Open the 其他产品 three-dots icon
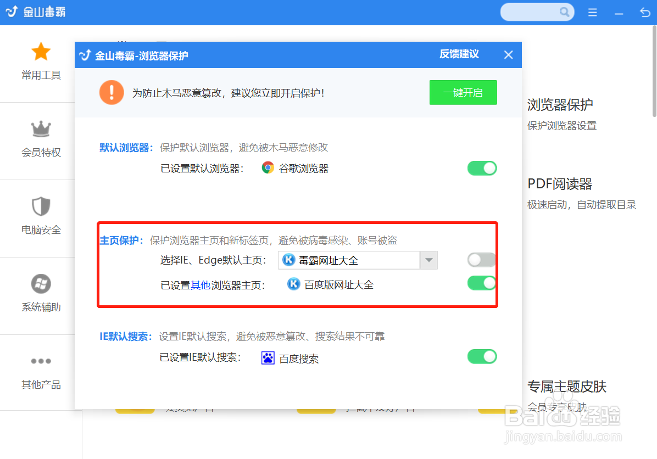The image size is (657, 459). pyautogui.click(x=41, y=361)
